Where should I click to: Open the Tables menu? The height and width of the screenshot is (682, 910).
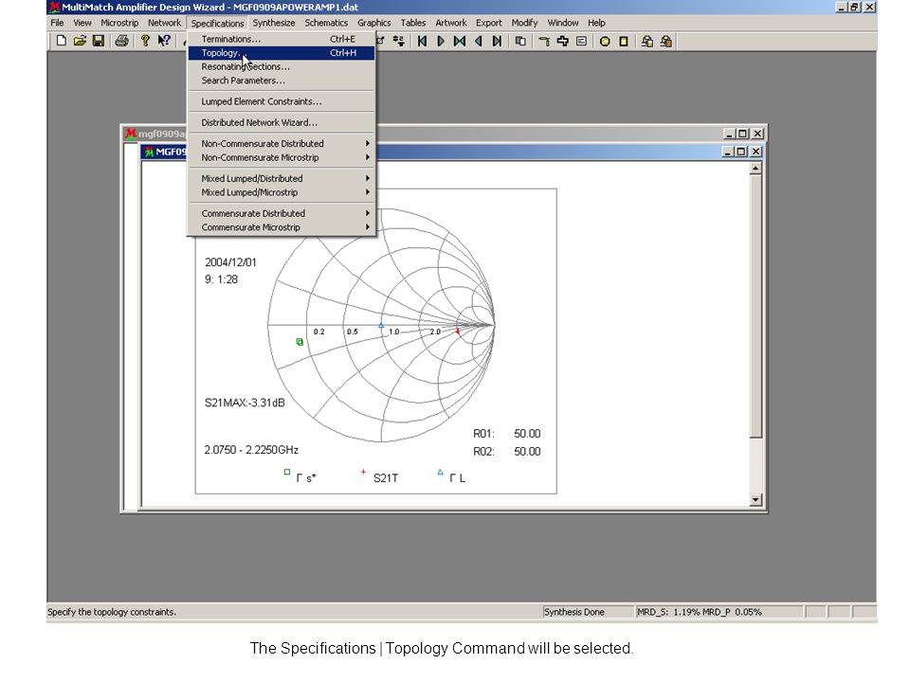pyautogui.click(x=413, y=23)
